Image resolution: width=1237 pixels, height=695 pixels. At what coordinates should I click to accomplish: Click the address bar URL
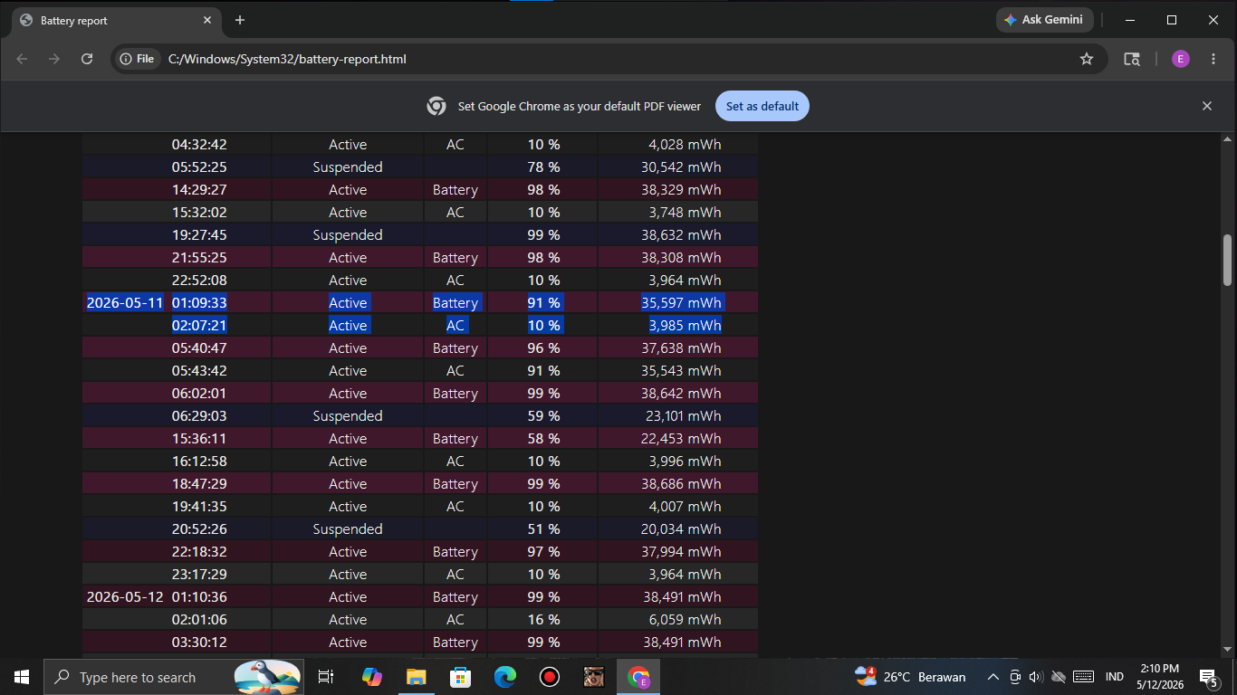pos(287,59)
